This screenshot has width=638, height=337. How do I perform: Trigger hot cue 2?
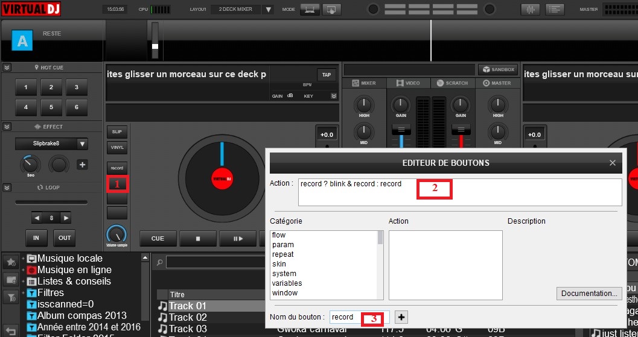coord(51,87)
